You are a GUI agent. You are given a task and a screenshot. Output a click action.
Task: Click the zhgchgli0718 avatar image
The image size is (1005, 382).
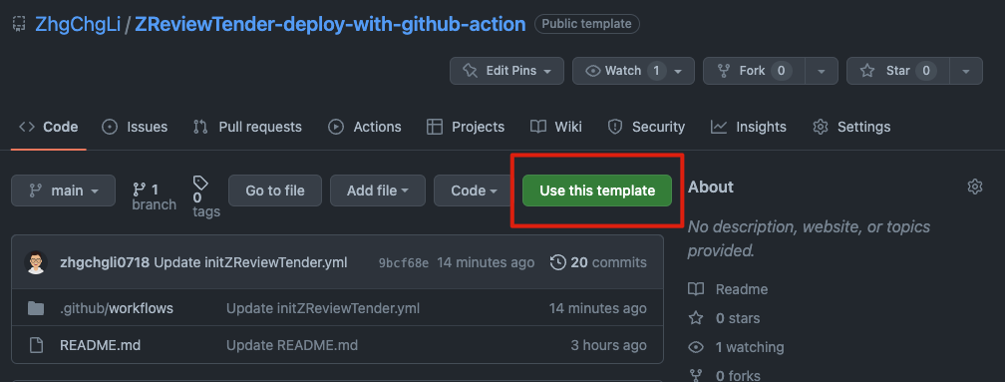click(x=37, y=262)
